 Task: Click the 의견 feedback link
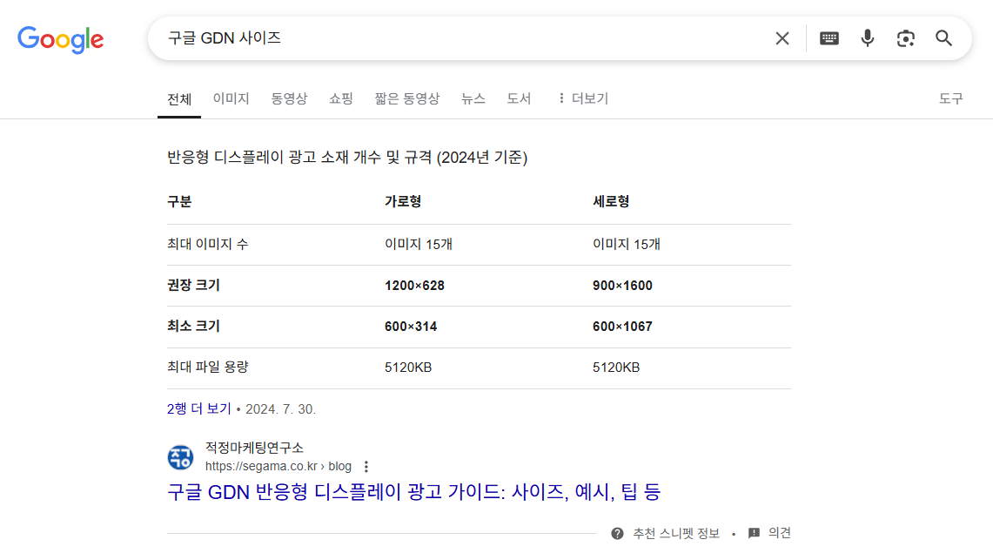point(780,533)
